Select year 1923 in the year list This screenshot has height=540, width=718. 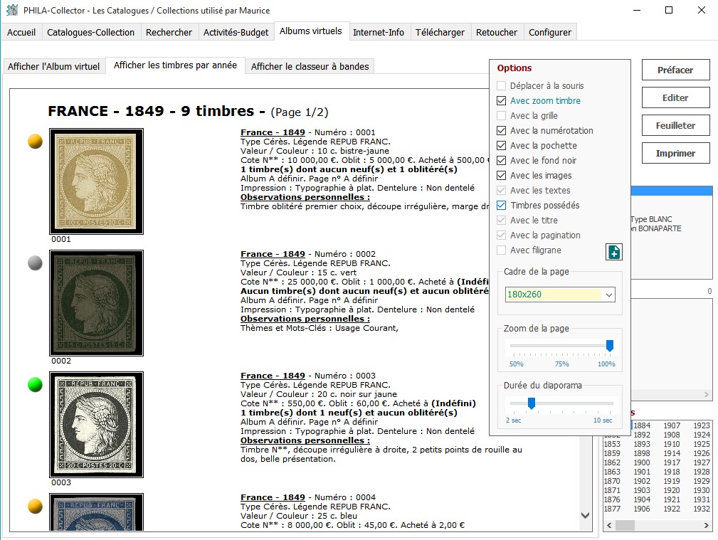pos(702,425)
